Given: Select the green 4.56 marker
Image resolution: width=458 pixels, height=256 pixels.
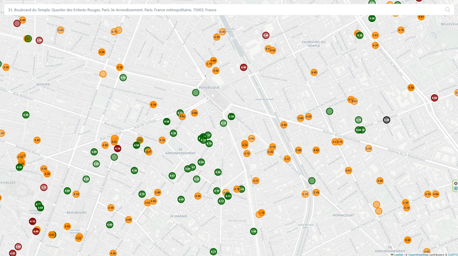Looking at the screenshot, I should coord(360,35).
